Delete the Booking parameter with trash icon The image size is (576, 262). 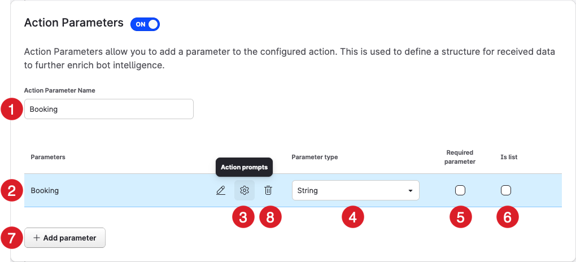coord(268,191)
